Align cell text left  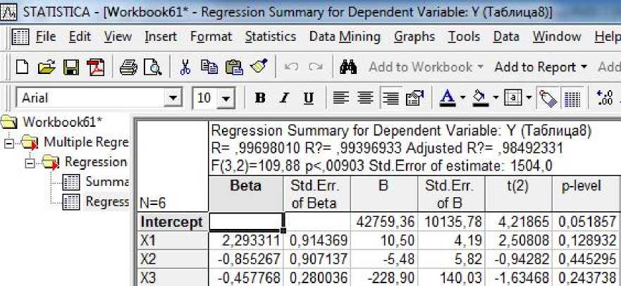tap(341, 97)
